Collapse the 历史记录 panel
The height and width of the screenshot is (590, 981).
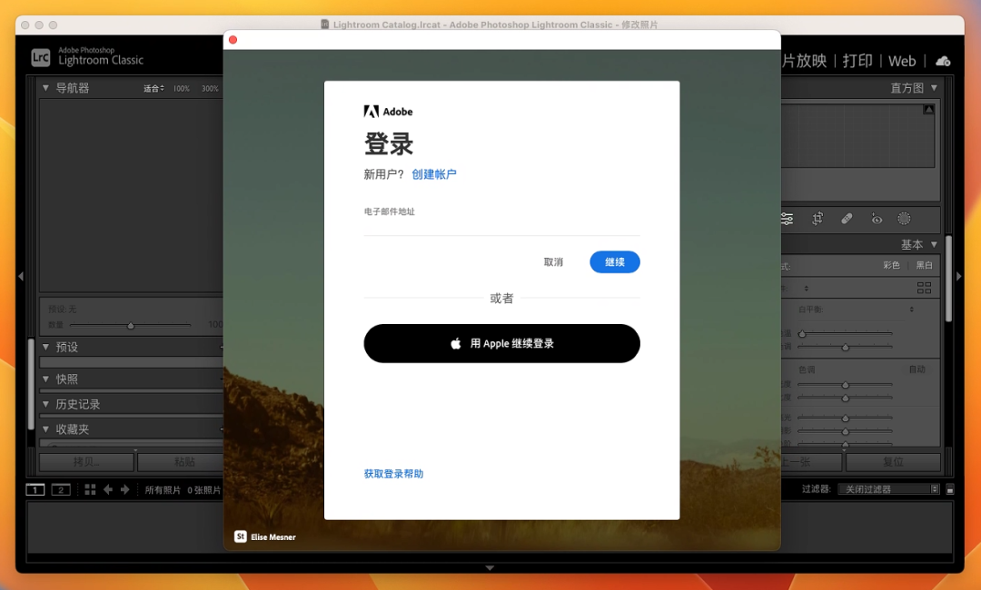click(45, 404)
